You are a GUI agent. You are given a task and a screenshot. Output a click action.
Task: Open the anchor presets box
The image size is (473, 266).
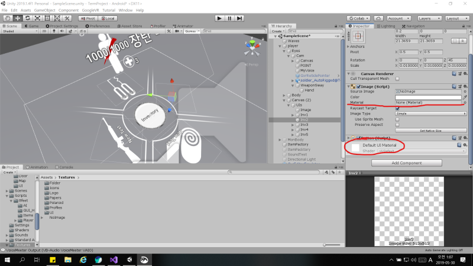click(358, 36)
